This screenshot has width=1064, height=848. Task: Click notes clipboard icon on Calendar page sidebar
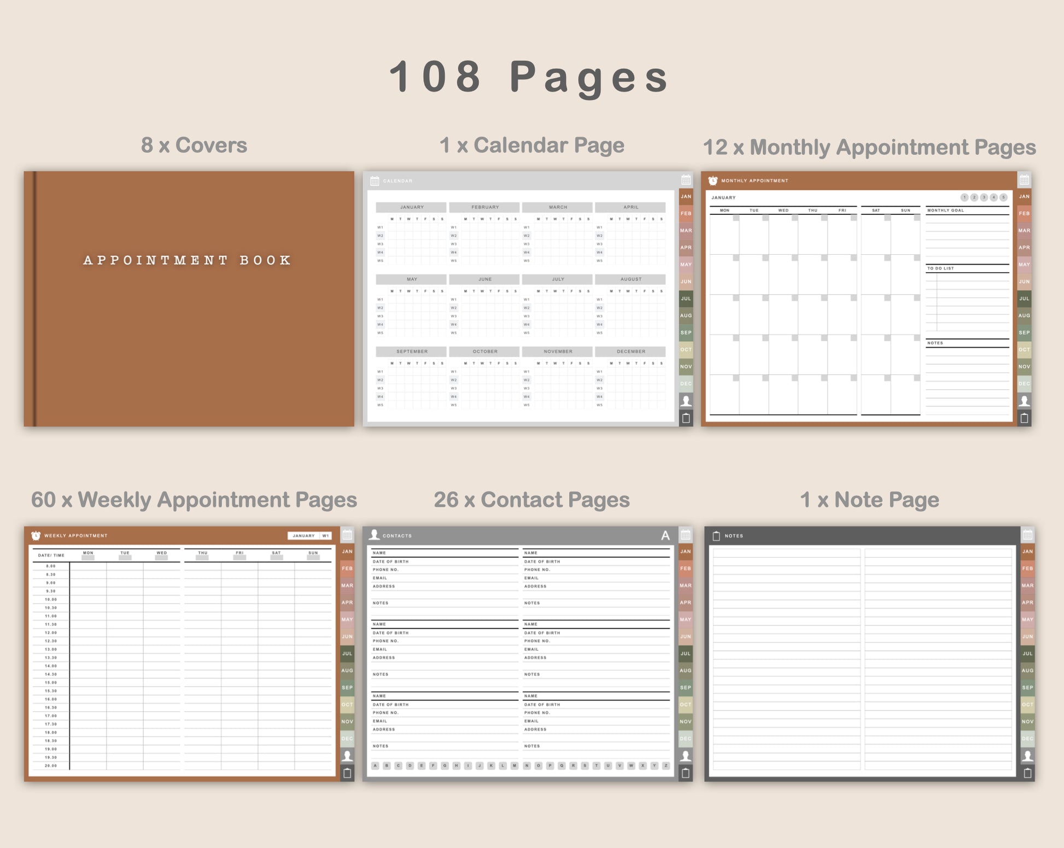tap(686, 418)
